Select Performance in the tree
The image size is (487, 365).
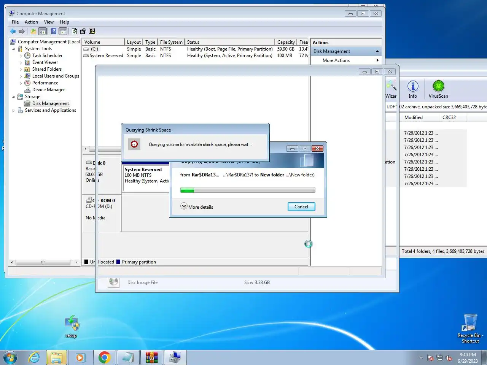pyautogui.click(x=45, y=83)
